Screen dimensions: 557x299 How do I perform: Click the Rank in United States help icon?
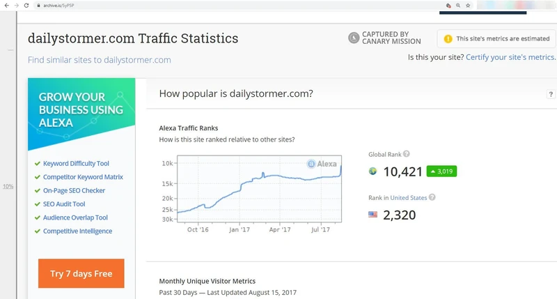point(432,197)
